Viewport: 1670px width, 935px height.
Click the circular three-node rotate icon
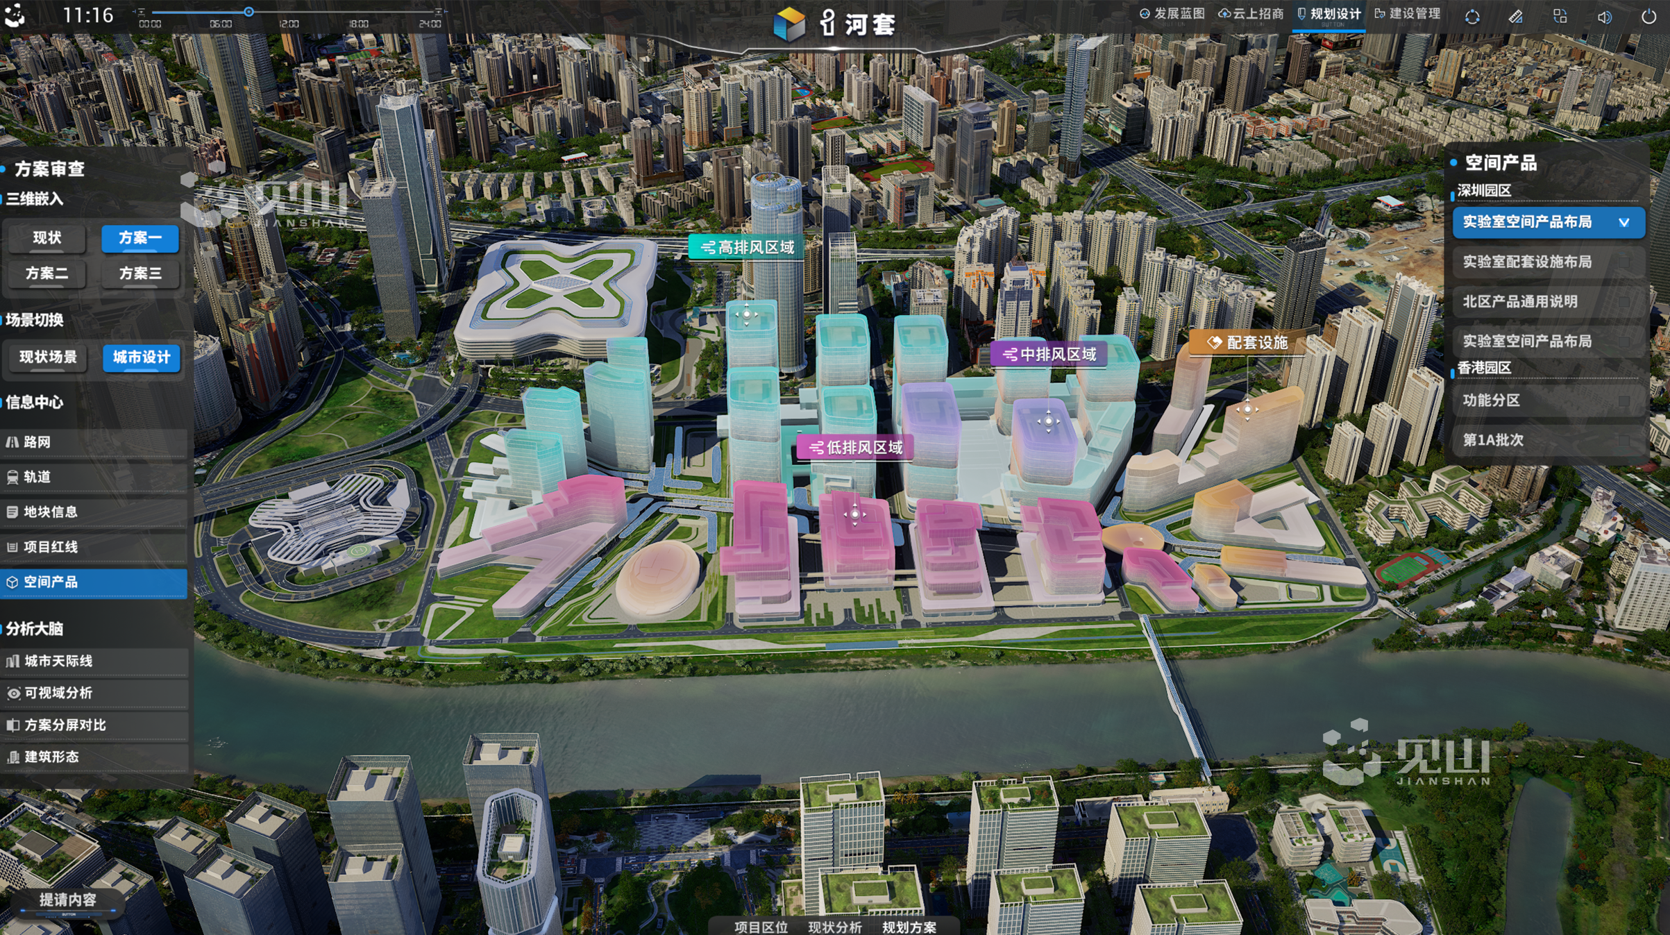point(1472,17)
